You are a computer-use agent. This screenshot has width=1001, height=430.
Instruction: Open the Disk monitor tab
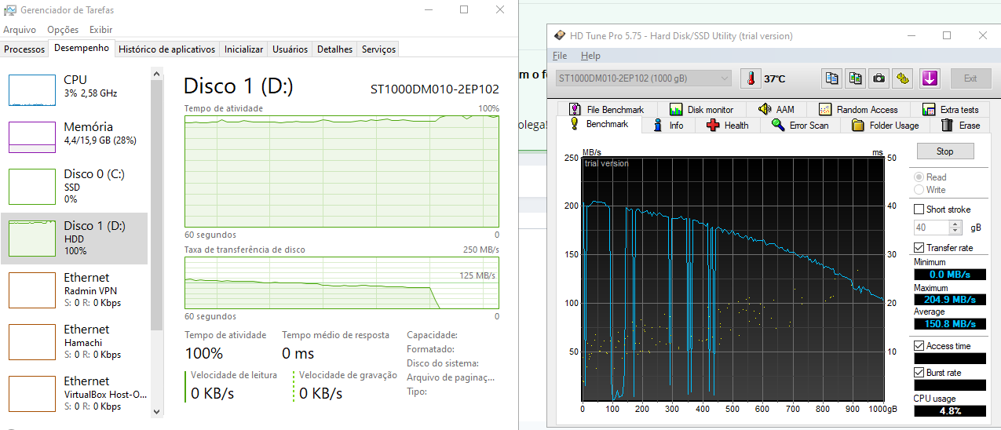[701, 109]
